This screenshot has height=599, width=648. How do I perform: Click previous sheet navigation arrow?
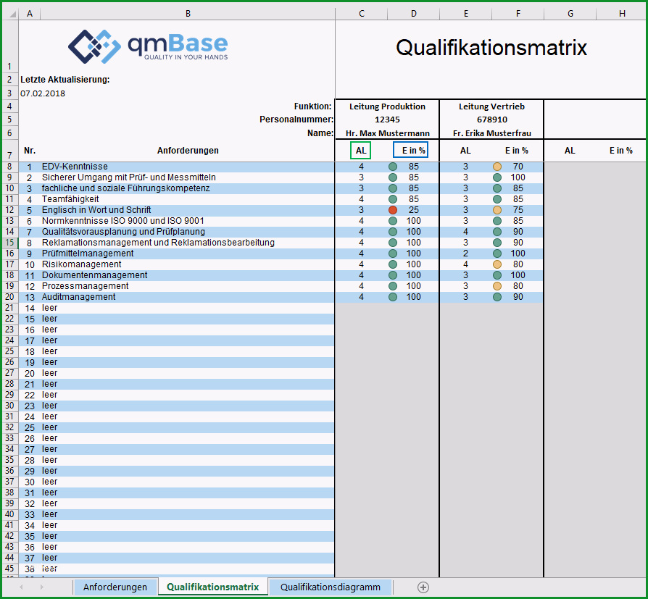(21, 587)
